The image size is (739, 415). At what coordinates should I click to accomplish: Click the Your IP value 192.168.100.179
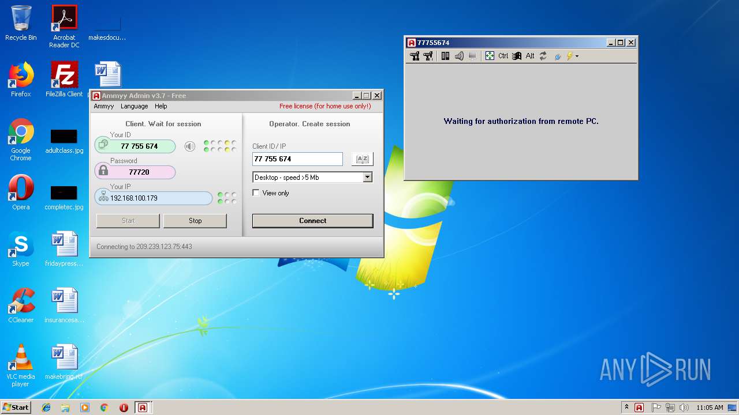click(134, 198)
